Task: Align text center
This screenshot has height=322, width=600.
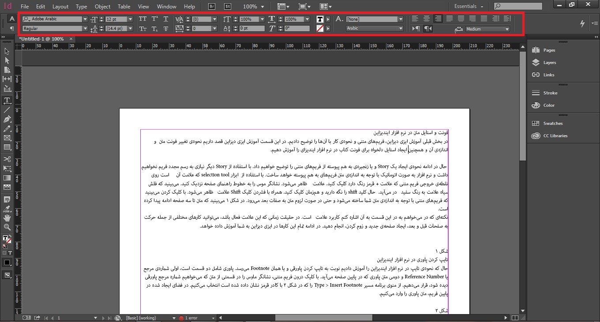Action: coord(426,19)
